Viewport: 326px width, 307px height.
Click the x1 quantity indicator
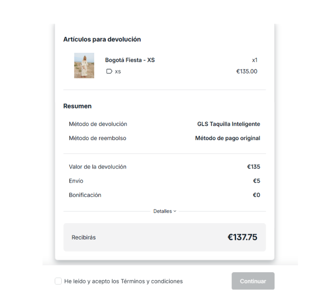click(254, 60)
